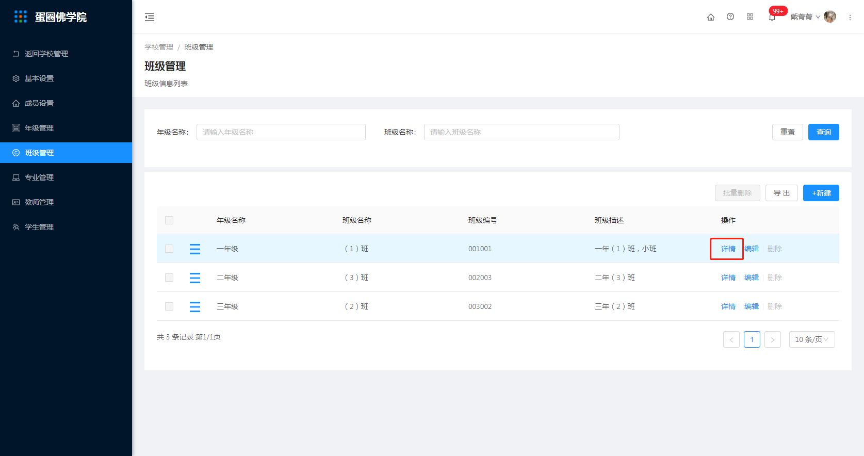Viewport: 864px width, 456px height.
Task: Open notifications bell with 99+ badge
Action: pos(772,17)
